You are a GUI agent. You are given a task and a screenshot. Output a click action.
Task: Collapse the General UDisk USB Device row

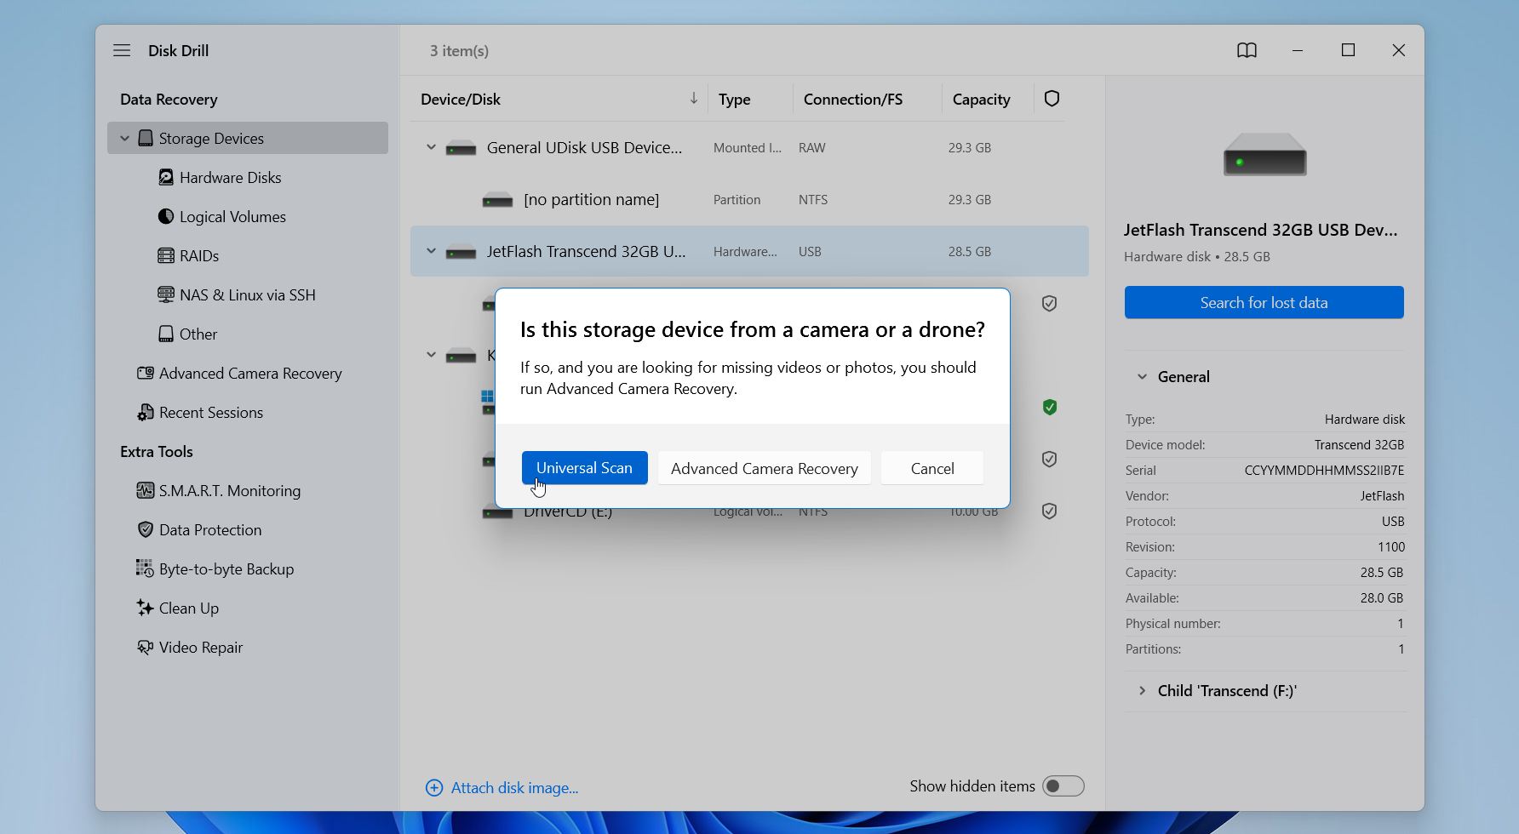431,147
